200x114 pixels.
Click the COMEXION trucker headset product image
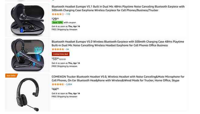[x=28, y=95]
